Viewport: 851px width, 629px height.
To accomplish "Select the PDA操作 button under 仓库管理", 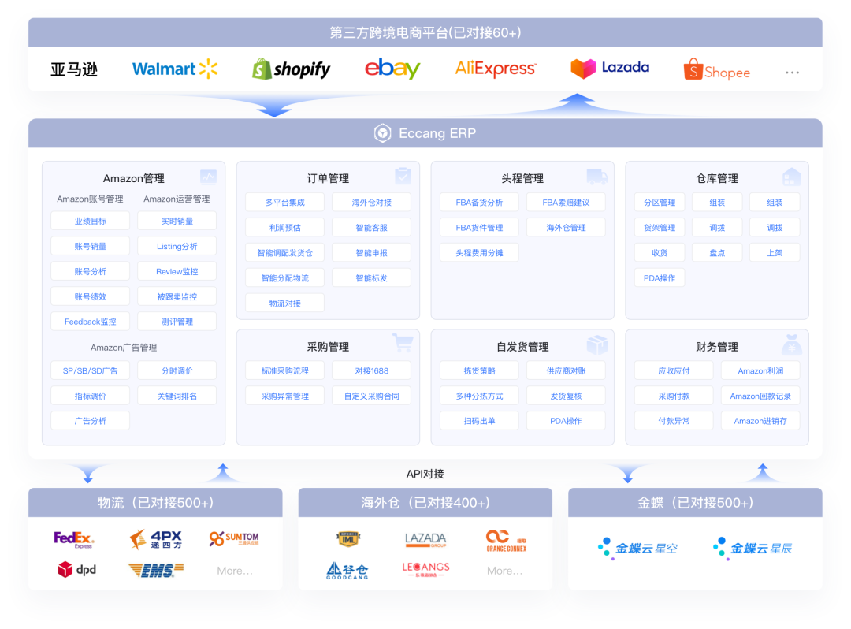I will click(659, 278).
